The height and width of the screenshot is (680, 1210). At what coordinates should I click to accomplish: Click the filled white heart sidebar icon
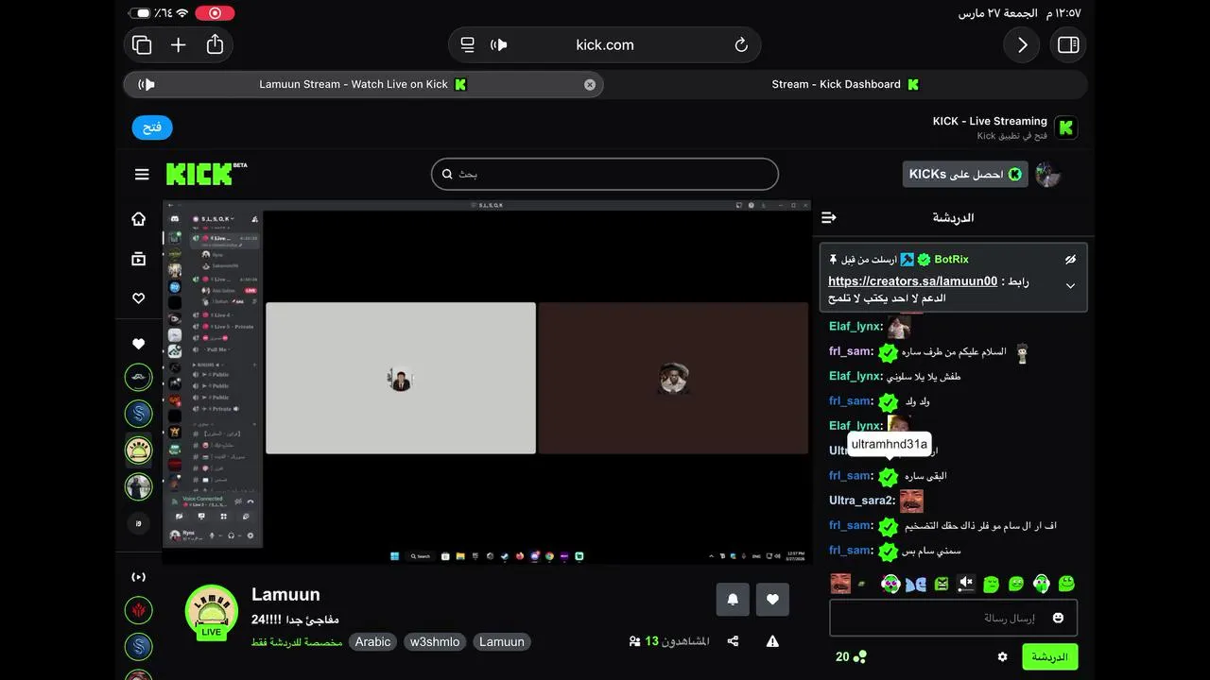139,344
